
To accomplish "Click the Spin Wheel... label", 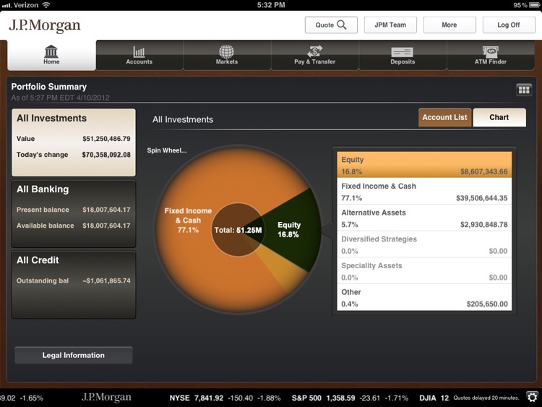I will pyautogui.click(x=167, y=150).
